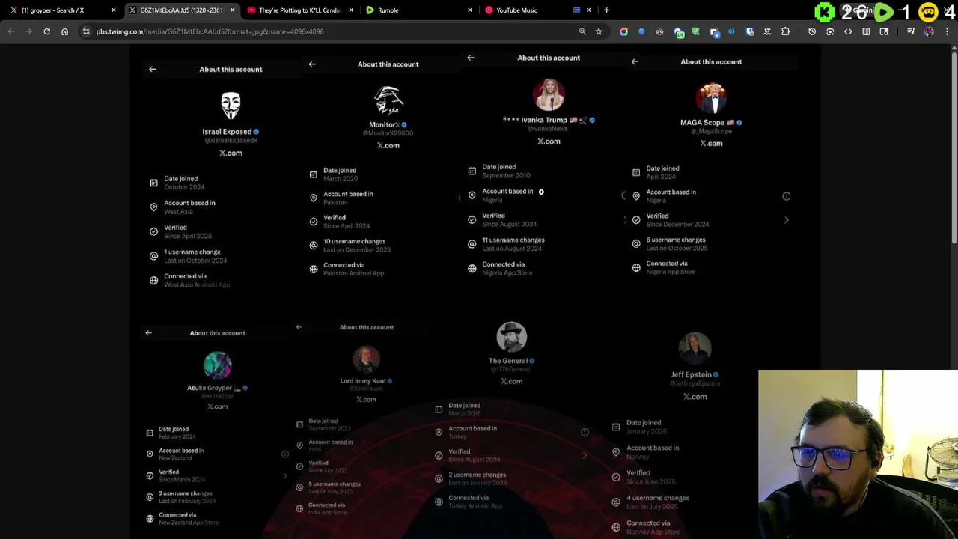The width and height of the screenshot is (958, 539).
Task: Close the untitled blue icon tab
Action: 589,10
